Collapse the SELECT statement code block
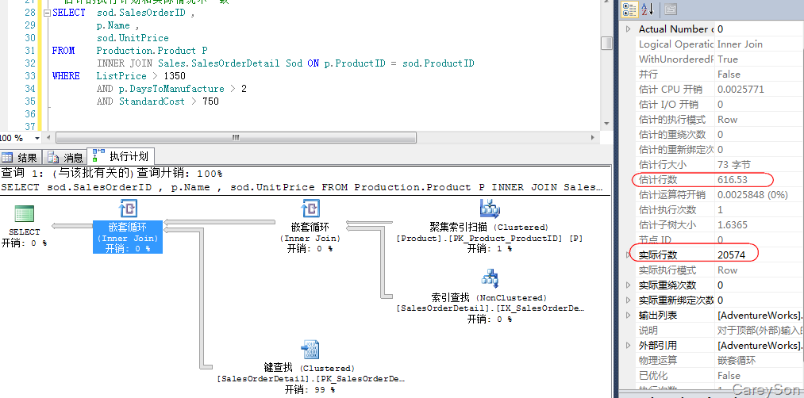 (x=46, y=13)
